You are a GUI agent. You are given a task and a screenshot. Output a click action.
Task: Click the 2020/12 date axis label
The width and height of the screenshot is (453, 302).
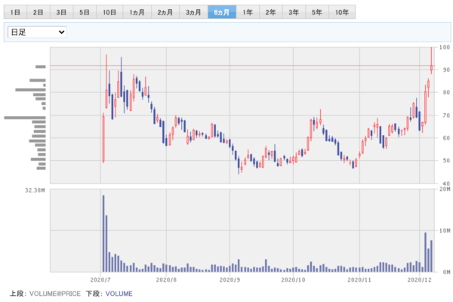420,280
